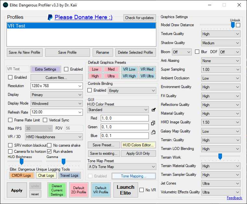
Task: Click the Red HUD value field
Action: pyautogui.click(x=124, y=118)
